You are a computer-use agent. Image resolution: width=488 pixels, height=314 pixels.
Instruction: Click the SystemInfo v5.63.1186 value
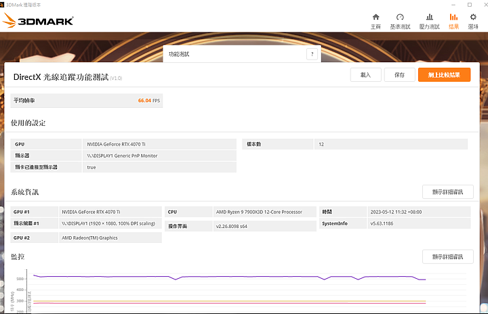point(419,223)
